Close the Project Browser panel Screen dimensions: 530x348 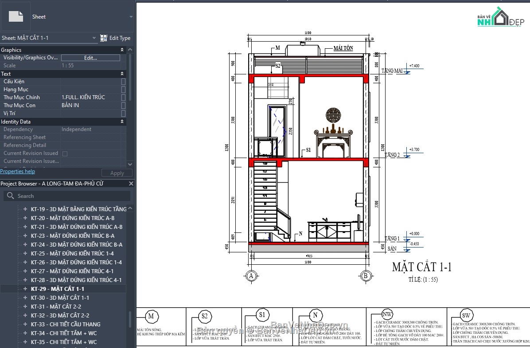pos(131,183)
